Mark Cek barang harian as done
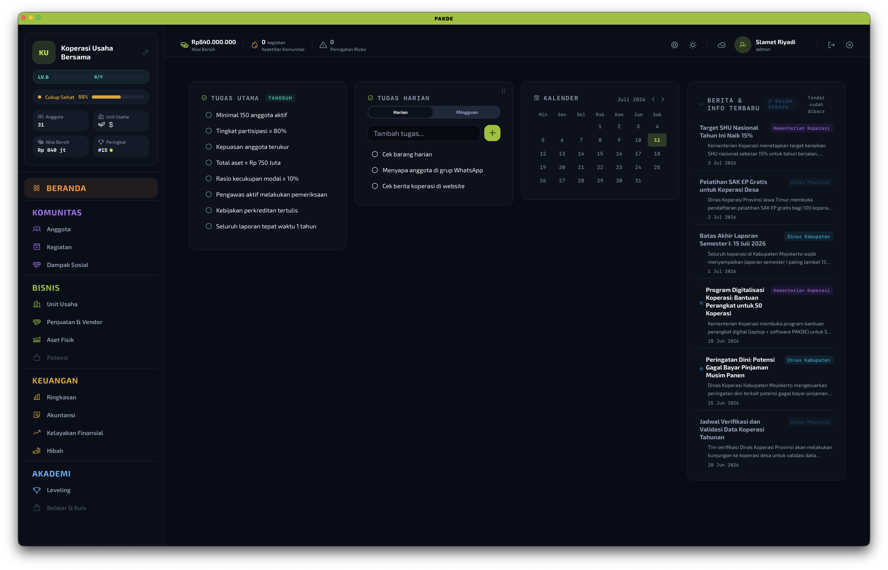This screenshot has width=888, height=570. [375, 154]
